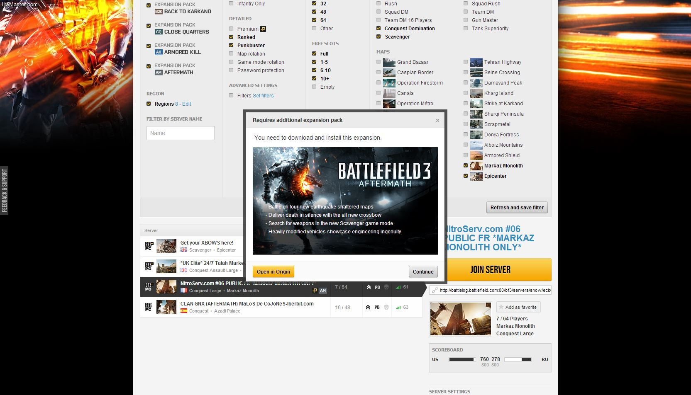Click the B2K expansion badge icon

(159, 12)
